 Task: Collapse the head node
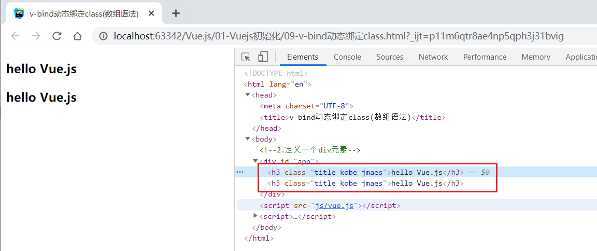248,95
